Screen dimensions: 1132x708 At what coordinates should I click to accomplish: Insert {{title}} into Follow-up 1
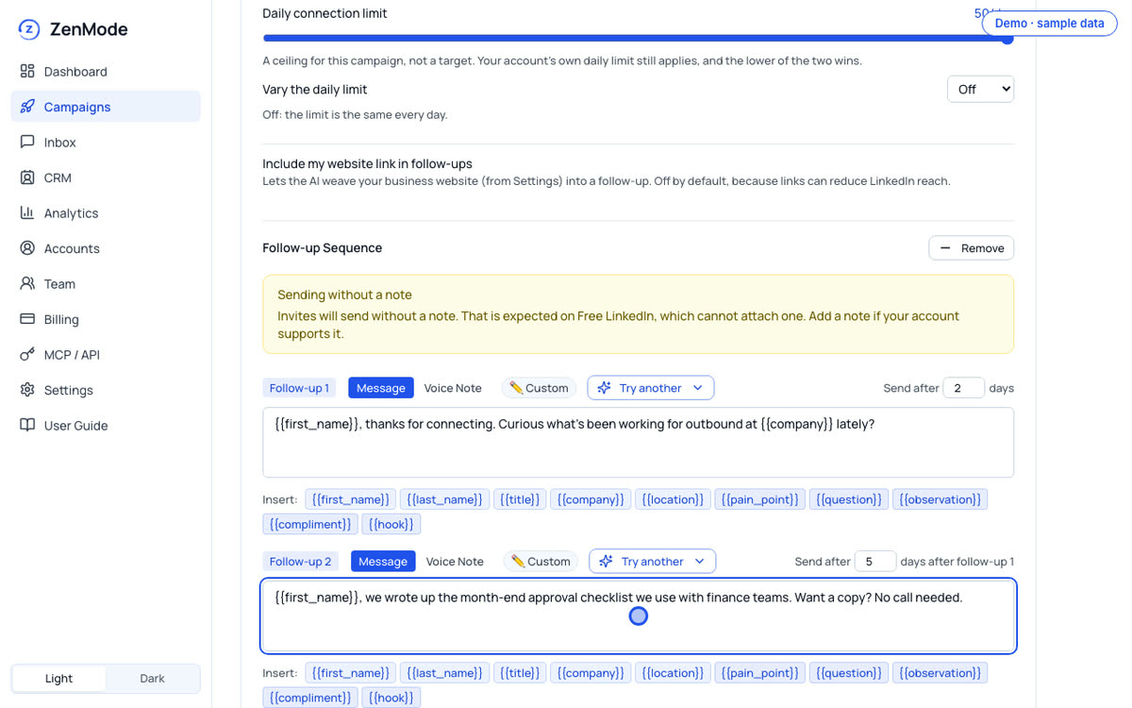tap(520, 499)
